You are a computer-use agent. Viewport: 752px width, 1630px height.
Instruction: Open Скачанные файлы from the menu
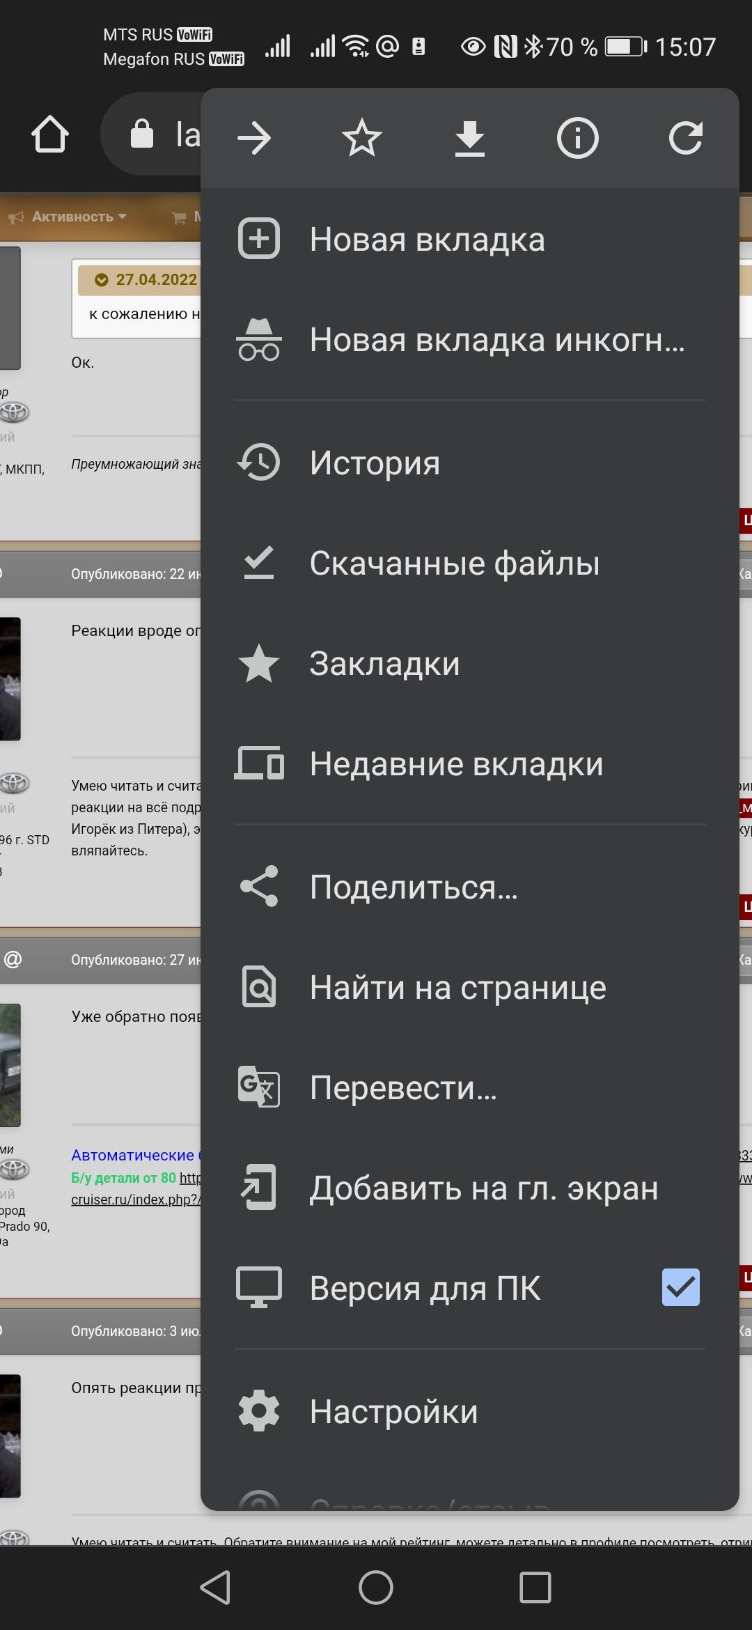(x=470, y=563)
